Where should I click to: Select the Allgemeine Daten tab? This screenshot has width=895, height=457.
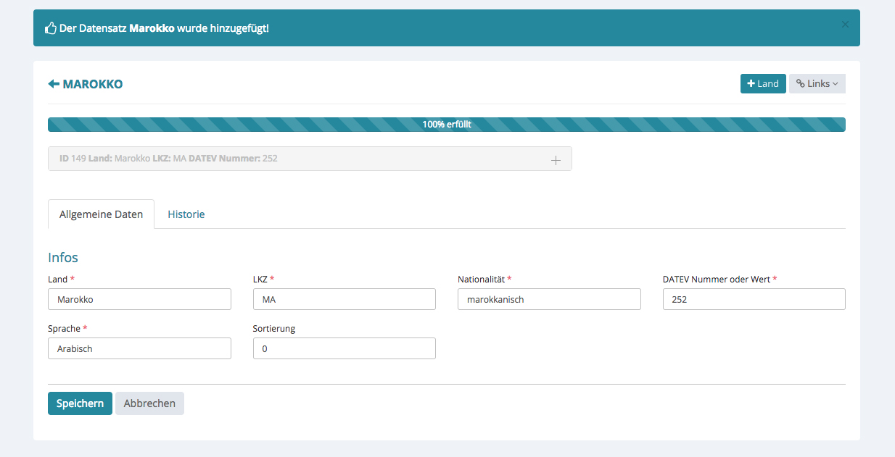101,214
